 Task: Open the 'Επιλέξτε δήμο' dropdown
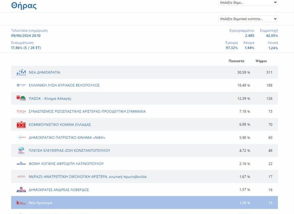[248, 3]
